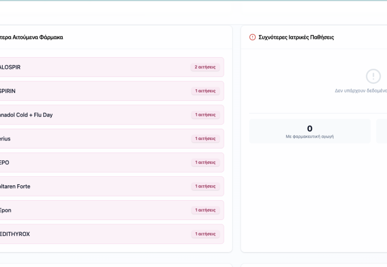Click the '2 αιτήσεις' badge in the SALOSPIR row
This screenshot has height=267, width=387.
pyautogui.click(x=205, y=67)
